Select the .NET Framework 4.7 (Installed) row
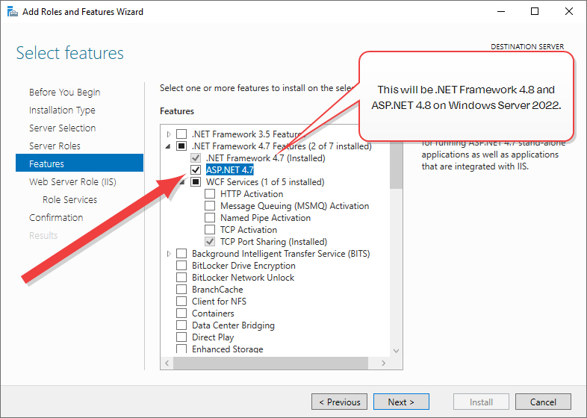 (266, 158)
